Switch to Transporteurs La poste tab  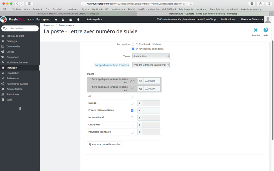click(203, 14)
